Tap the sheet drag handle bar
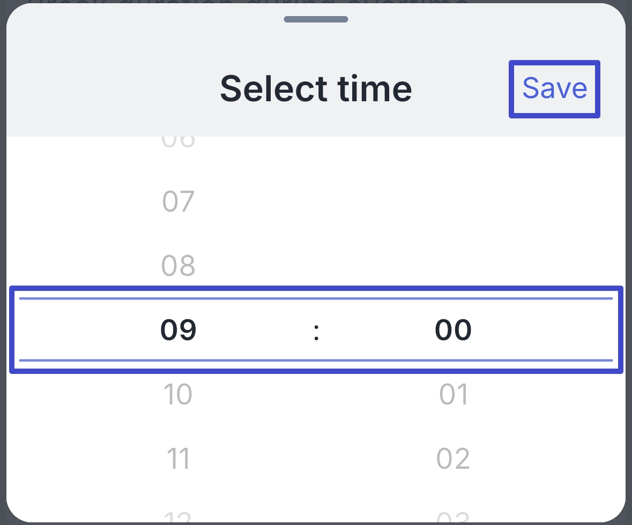The width and height of the screenshot is (632, 525). 316,19
